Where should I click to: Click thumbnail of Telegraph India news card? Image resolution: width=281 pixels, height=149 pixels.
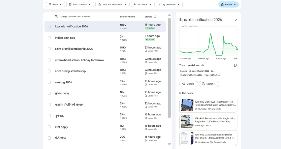point(187,105)
